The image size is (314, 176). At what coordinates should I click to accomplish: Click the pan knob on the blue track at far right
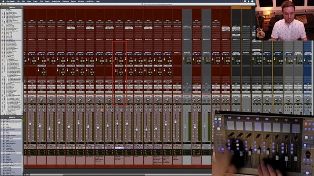pyautogui.click(x=308, y=101)
